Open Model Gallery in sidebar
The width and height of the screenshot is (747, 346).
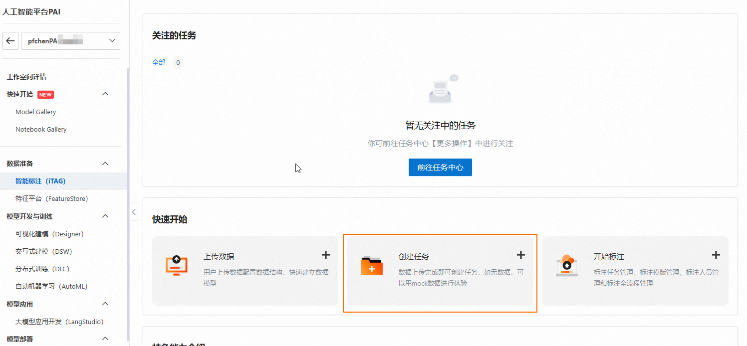[x=36, y=112]
